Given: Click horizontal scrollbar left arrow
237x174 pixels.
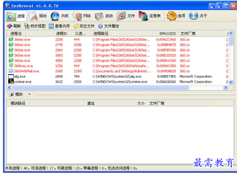Looking at the screenshot, I should (9, 87).
